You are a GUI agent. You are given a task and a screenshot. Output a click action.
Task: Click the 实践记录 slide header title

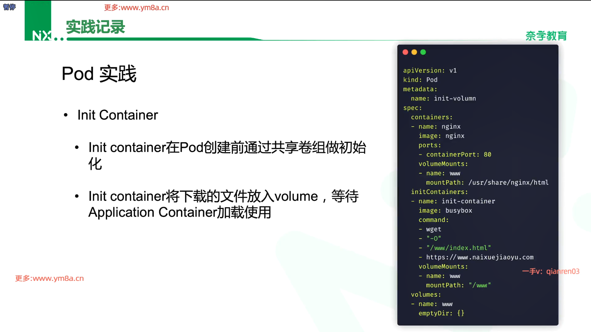click(x=95, y=27)
